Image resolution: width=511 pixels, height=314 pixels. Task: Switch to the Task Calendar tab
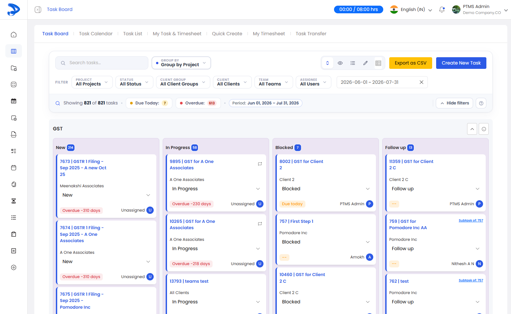(96, 34)
